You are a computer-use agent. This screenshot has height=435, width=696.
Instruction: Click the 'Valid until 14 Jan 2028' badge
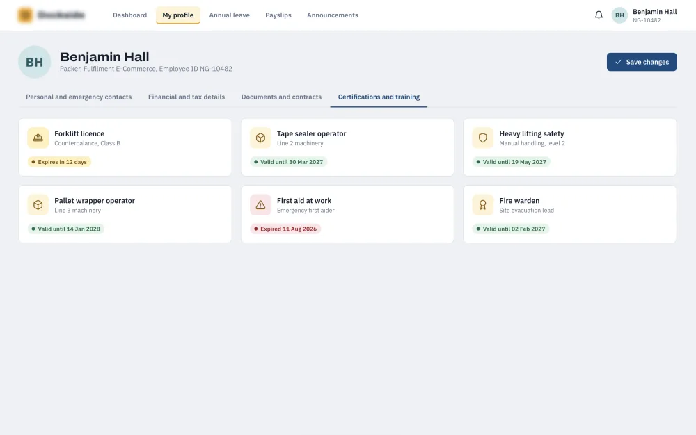(65, 229)
